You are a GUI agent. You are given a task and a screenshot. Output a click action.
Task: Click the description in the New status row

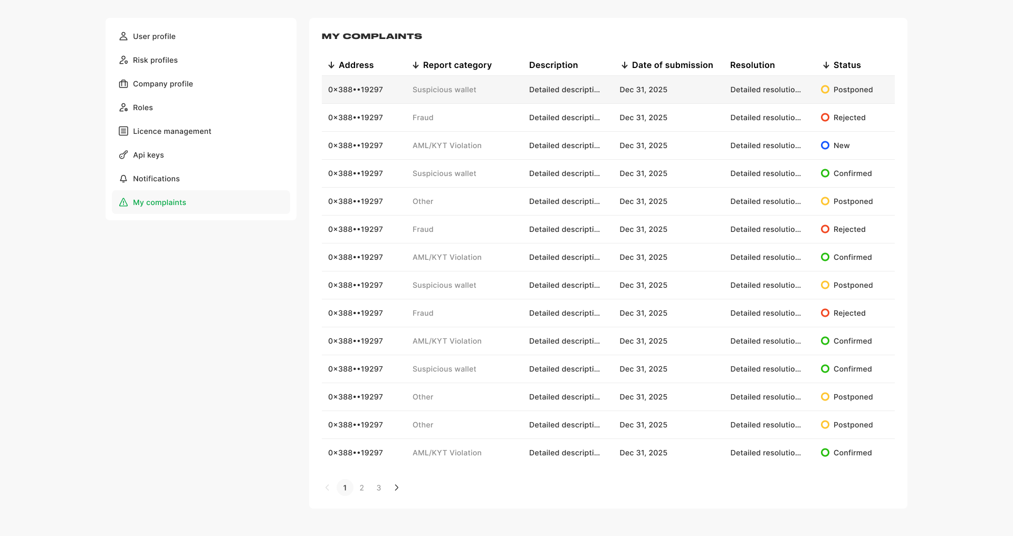point(565,145)
